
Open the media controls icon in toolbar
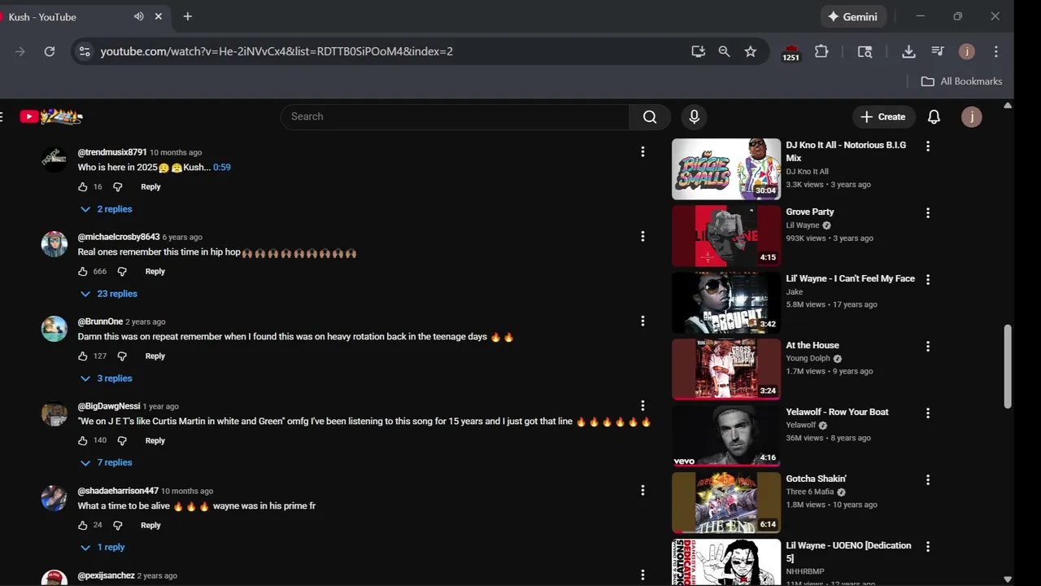pyautogui.click(x=938, y=51)
